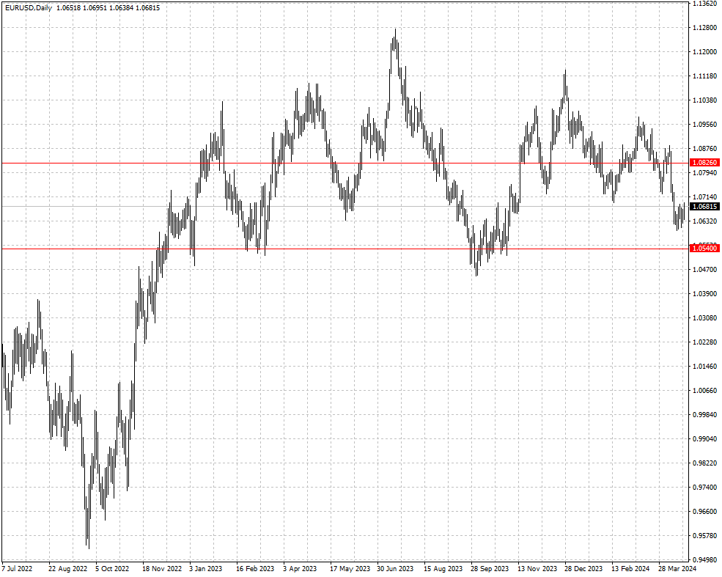722x577 pixels.
Task: Click the 1.11180 price scale label
Action: [704, 76]
